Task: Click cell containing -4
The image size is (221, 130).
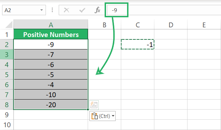Action: (x=51, y=84)
